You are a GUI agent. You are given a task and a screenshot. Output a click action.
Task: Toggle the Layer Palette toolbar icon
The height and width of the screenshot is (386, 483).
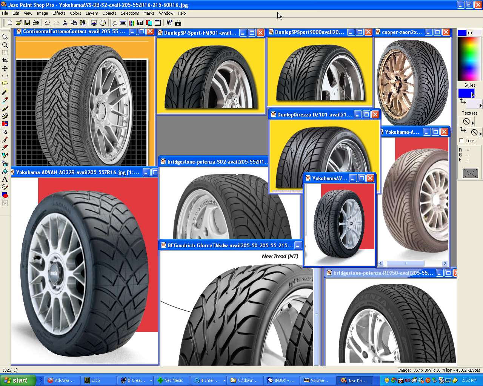(149, 23)
